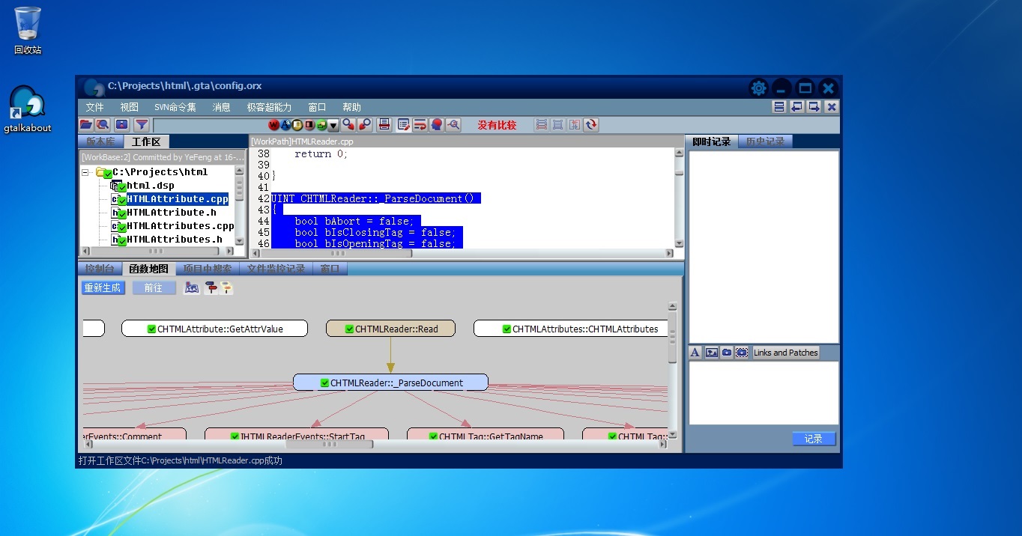1022x536 pixels.
Task: Switch to the 即时记录 tab
Action: 712,141
